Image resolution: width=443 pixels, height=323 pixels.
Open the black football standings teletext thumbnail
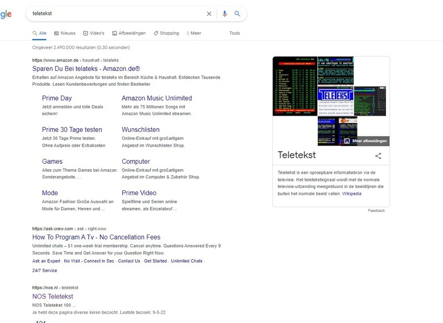click(295, 86)
